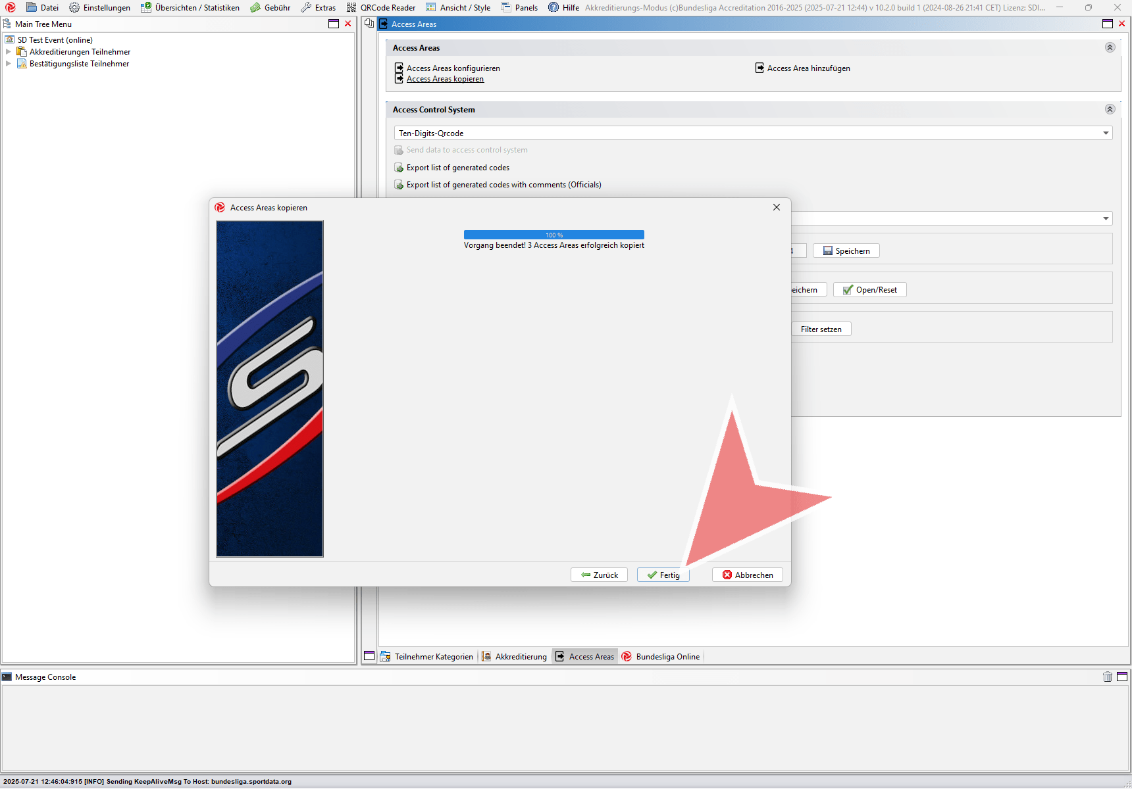This screenshot has height=789, width=1132.
Task: Open the Ten-Digits-Qrcode dropdown
Action: coord(753,133)
